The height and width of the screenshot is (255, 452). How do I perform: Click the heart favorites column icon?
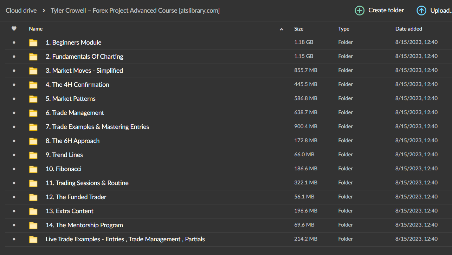[x=14, y=29]
